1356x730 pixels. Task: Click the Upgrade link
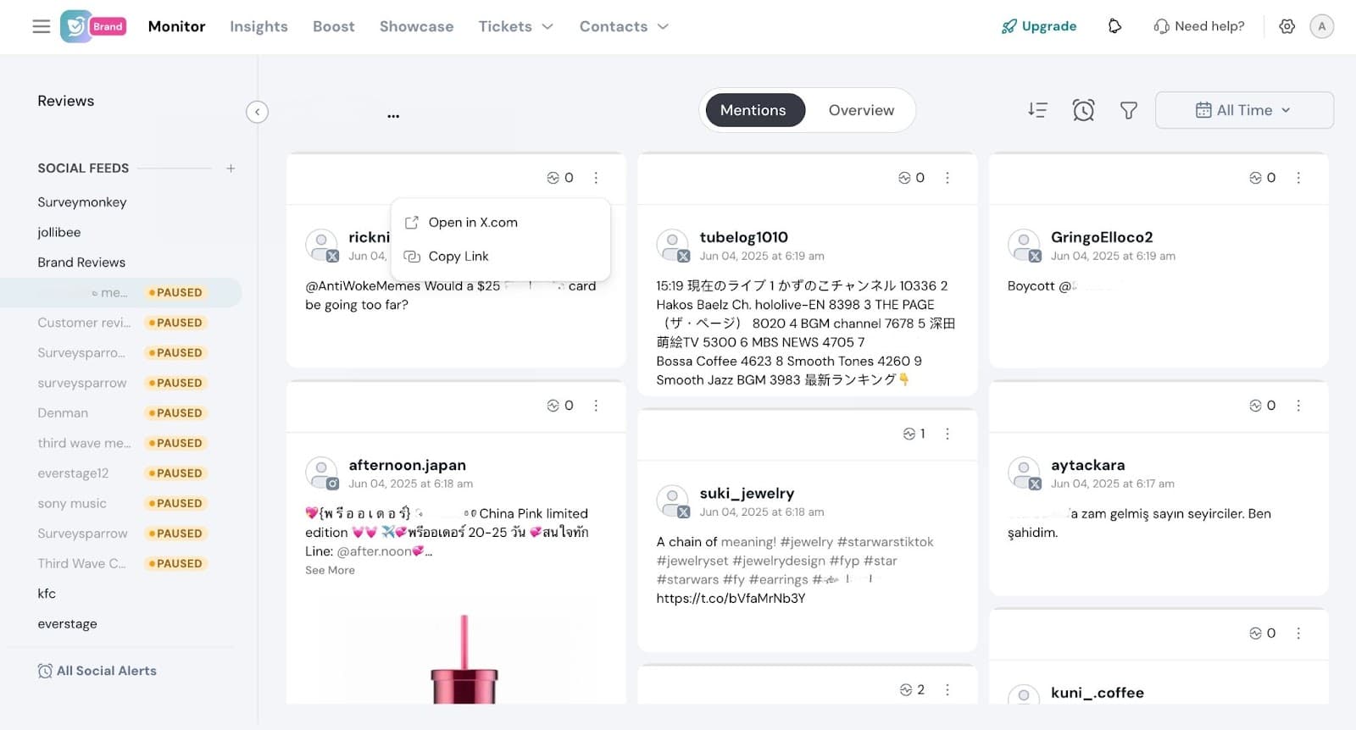click(x=1039, y=26)
